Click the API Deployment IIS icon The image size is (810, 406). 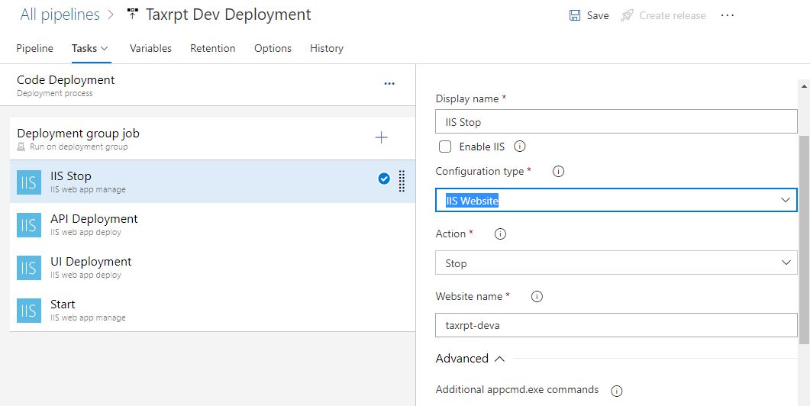(x=29, y=225)
